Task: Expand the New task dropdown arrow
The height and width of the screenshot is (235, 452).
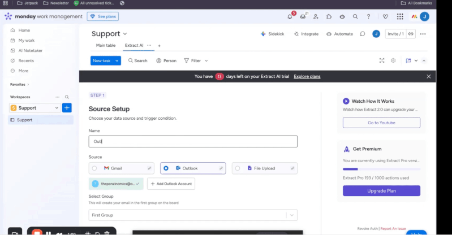Action: coord(117,61)
